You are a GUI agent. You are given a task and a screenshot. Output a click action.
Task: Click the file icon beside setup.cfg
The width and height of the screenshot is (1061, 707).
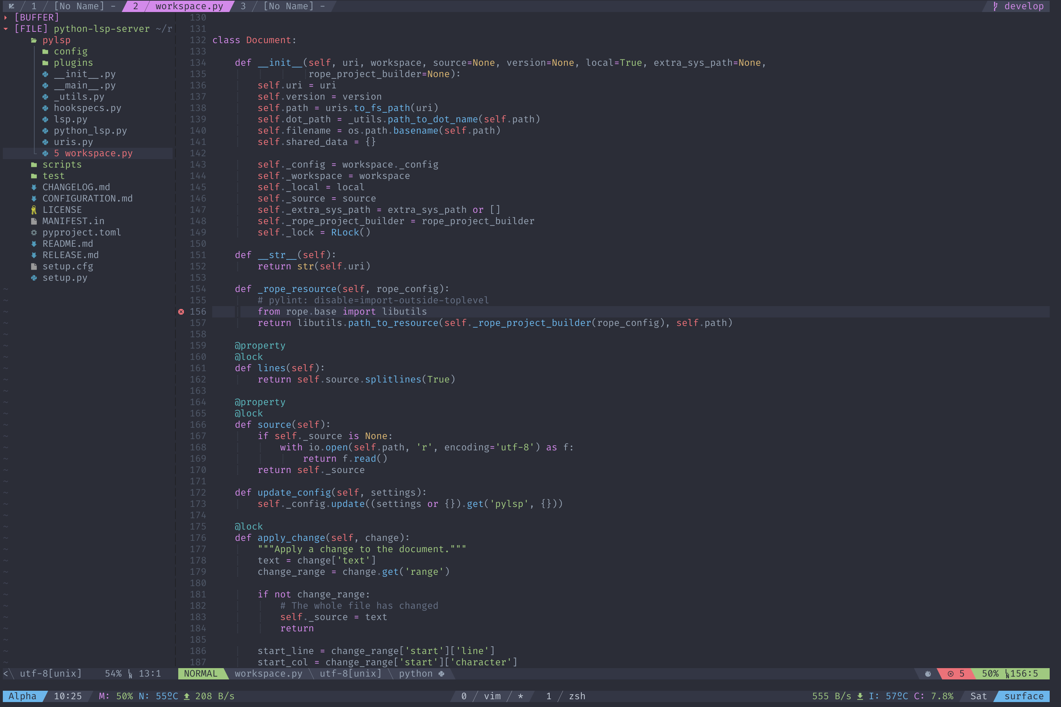pyautogui.click(x=34, y=267)
